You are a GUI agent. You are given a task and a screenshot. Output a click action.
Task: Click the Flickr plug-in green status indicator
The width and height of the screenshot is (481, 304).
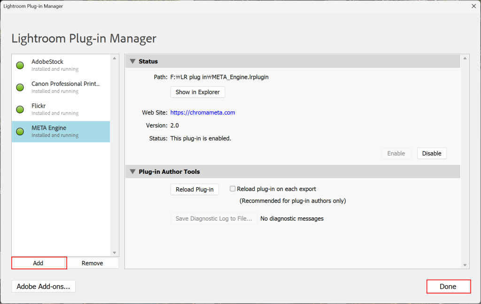point(20,110)
